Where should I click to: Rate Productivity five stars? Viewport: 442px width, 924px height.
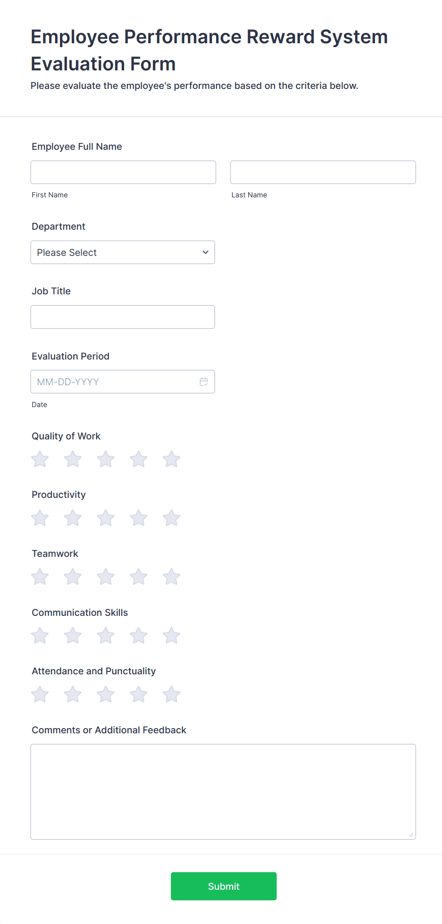(x=171, y=518)
